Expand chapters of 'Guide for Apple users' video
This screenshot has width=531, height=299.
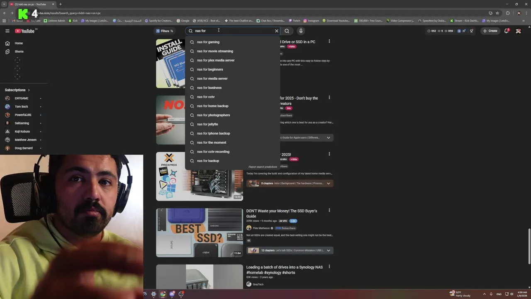329,137
